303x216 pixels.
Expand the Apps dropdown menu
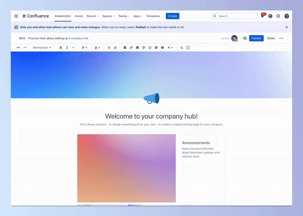click(138, 16)
